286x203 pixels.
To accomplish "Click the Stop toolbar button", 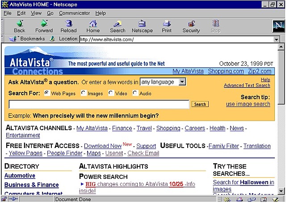I will coord(215,26).
